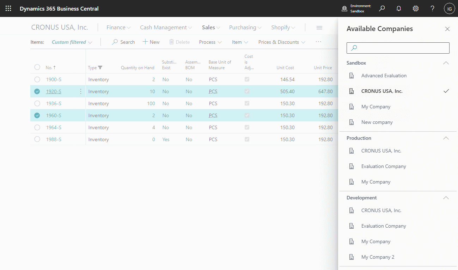Open the Item action menu
The width and height of the screenshot is (458, 270).
pos(240,42)
